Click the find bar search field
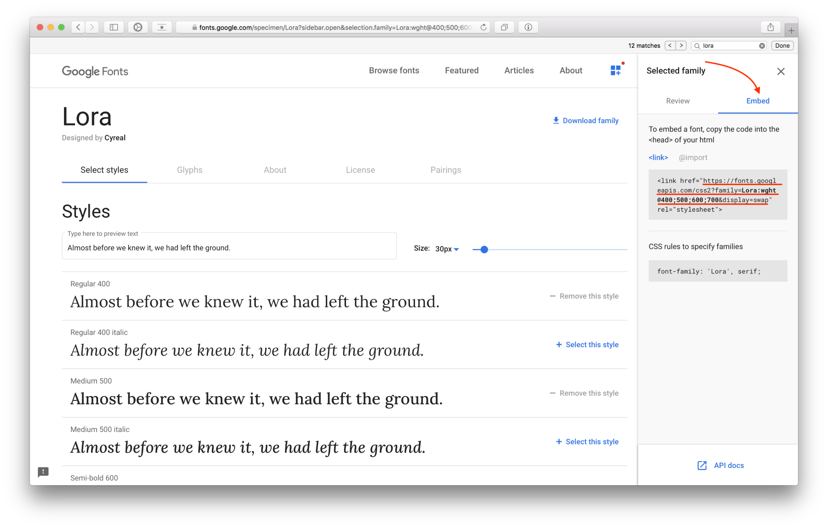 click(x=729, y=46)
